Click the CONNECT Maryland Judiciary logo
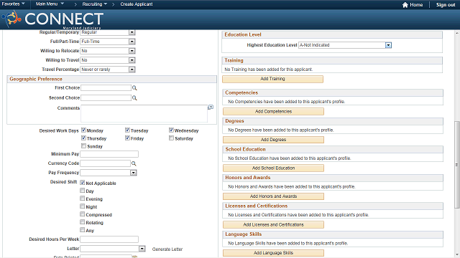 (52, 19)
